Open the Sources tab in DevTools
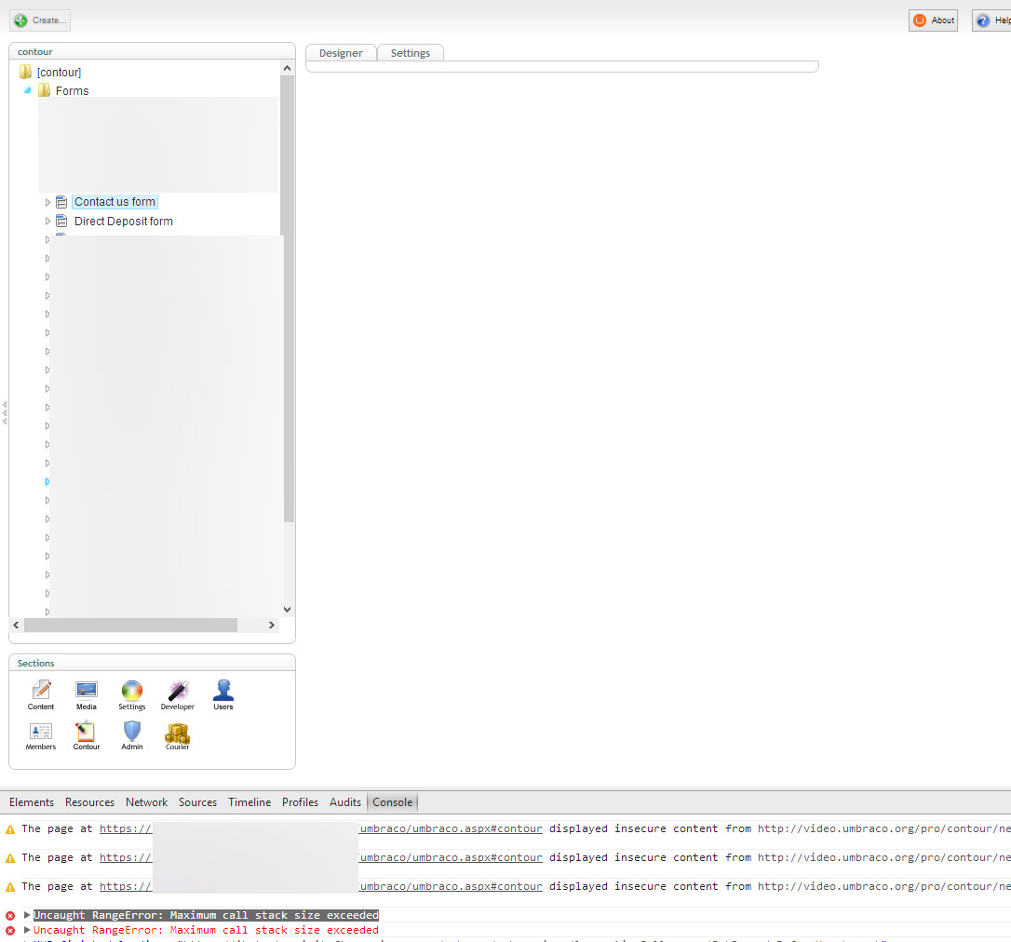This screenshot has width=1011, height=942. [x=197, y=802]
